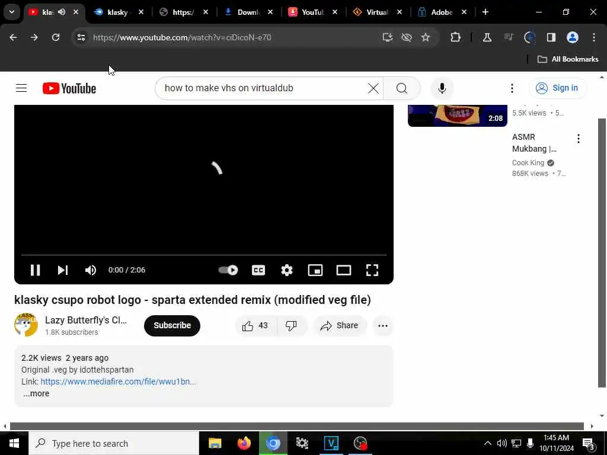Go to the YouTube home logo
The width and height of the screenshot is (607, 455).
[69, 88]
